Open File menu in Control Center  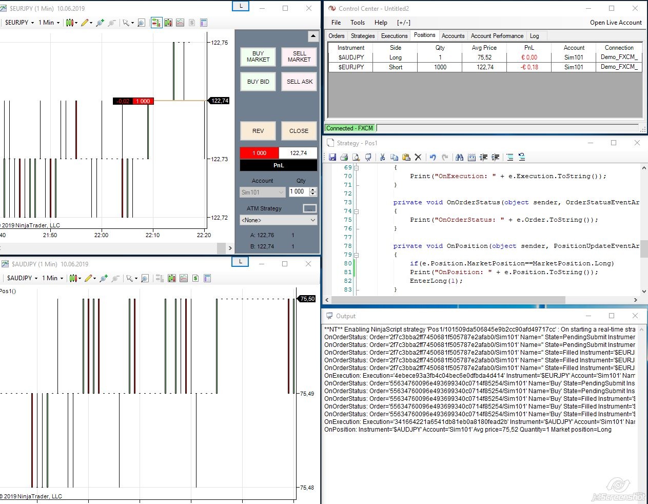pyautogui.click(x=336, y=23)
